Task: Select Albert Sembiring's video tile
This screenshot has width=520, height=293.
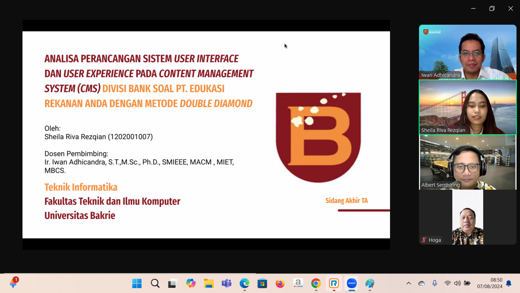Action: [x=468, y=162]
